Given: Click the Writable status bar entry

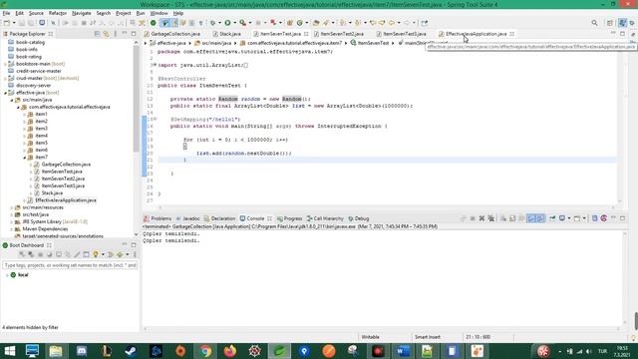Looking at the screenshot, I should 370,337.
